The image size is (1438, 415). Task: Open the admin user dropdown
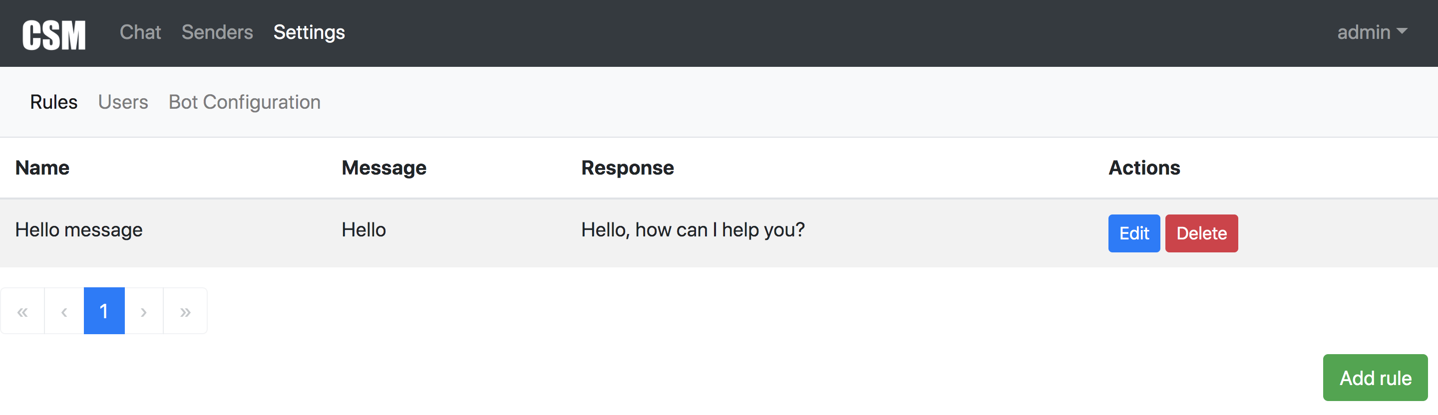pyautogui.click(x=1372, y=32)
